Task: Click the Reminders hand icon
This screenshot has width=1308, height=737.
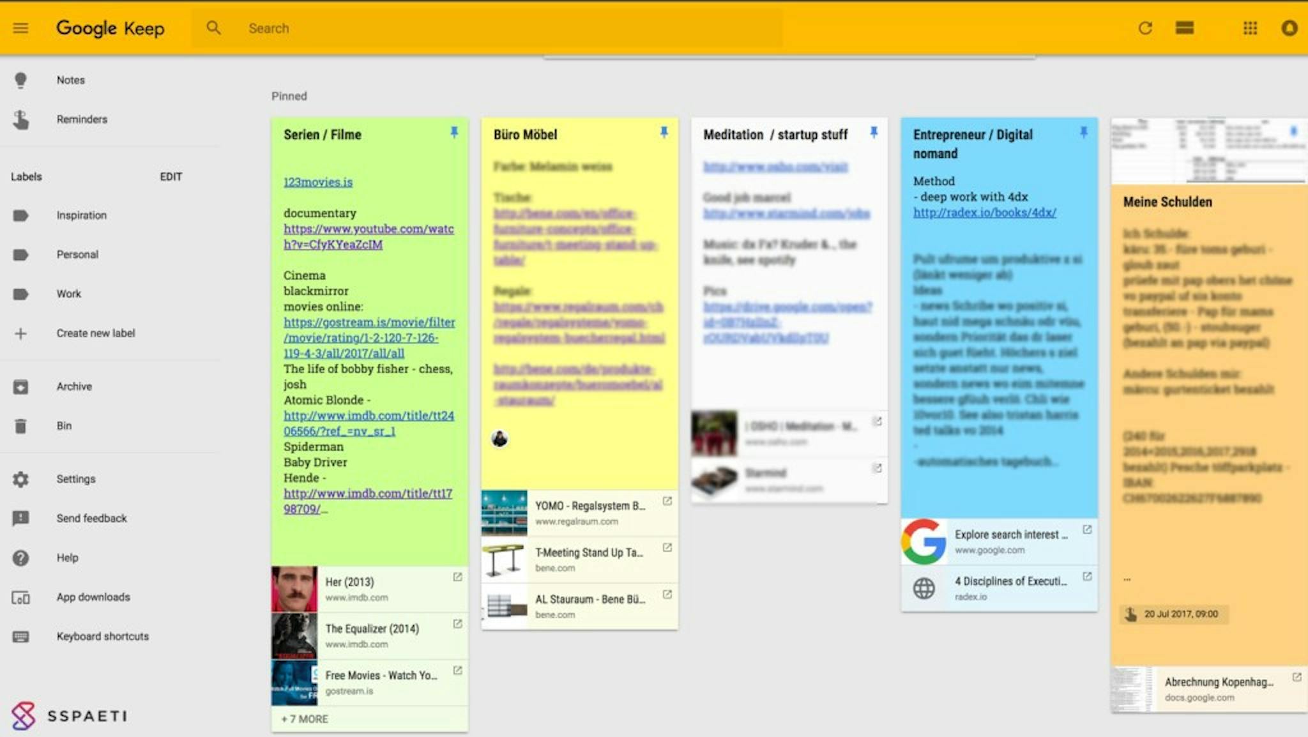Action: click(x=20, y=119)
